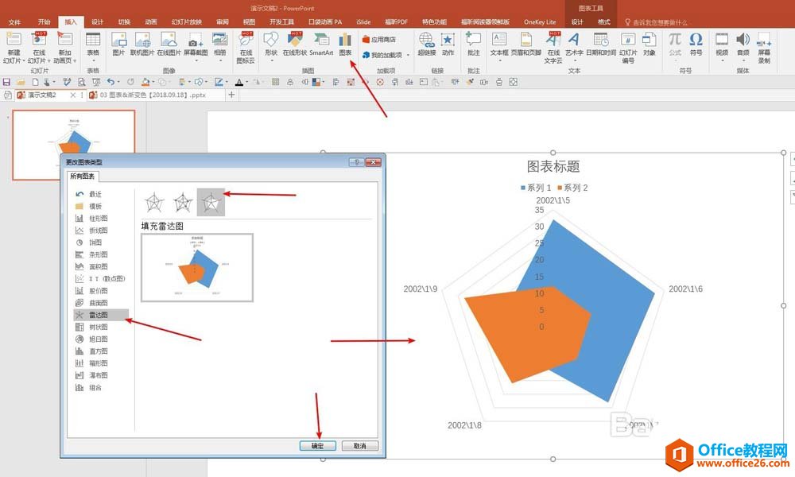Click the Undo arrow in quick access toolbar
Image resolution: width=795 pixels, height=477 pixels.
[111, 82]
